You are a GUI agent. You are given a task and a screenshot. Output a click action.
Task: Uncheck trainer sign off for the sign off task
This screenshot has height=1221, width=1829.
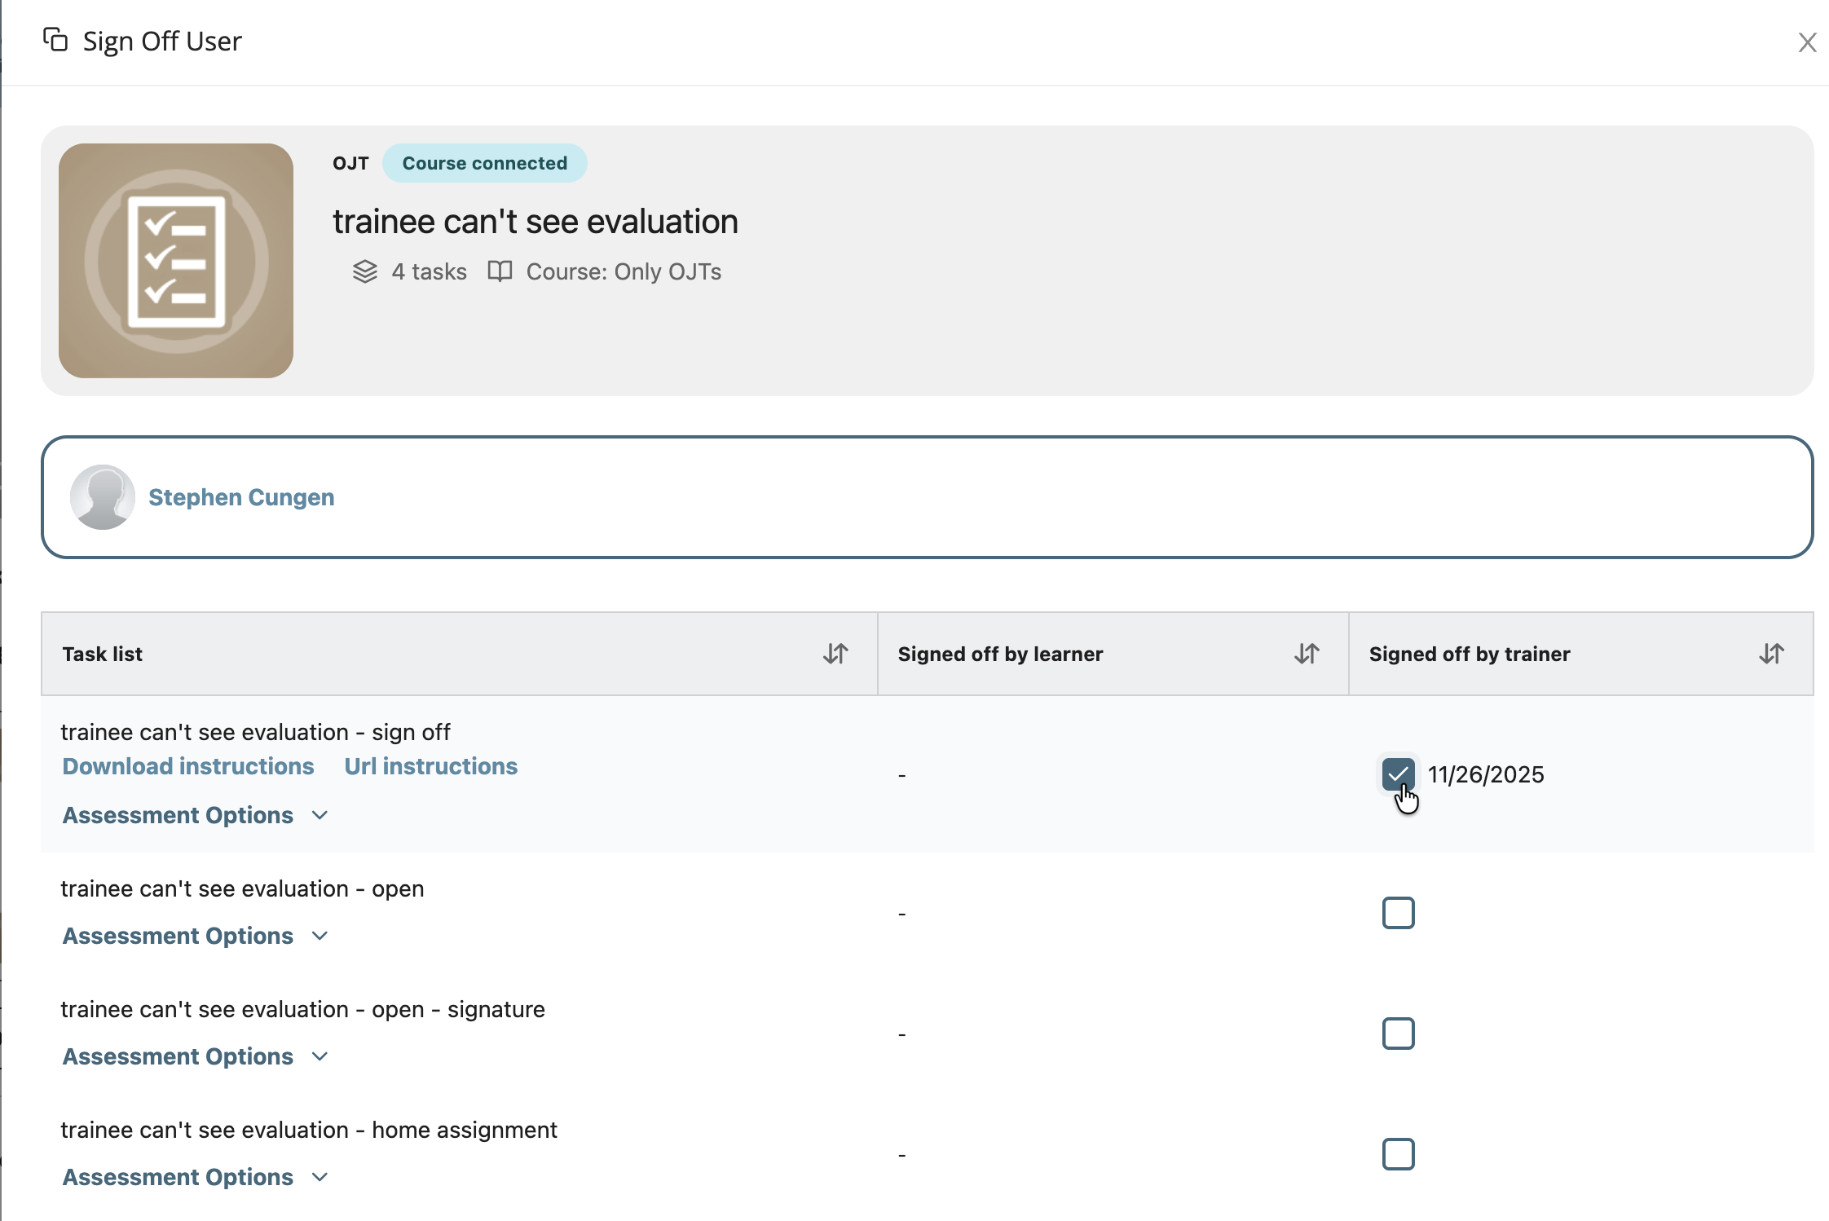click(x=1398, y=774)
